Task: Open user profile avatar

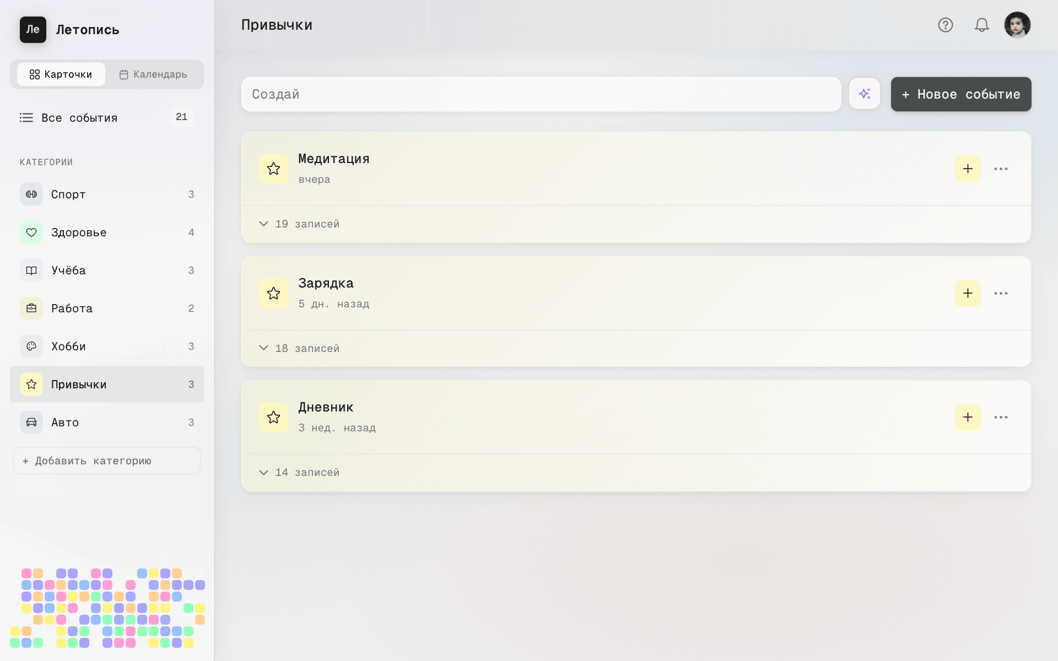Action: click(1017, 25)
